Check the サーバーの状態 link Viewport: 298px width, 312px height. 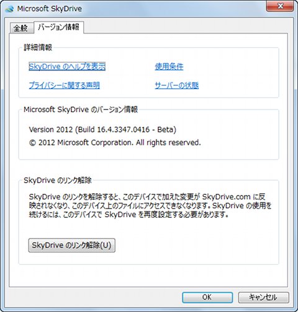click(177, 85)
